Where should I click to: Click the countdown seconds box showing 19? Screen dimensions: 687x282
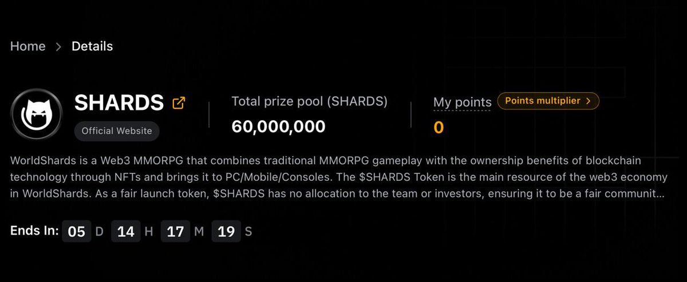(226, 232)
